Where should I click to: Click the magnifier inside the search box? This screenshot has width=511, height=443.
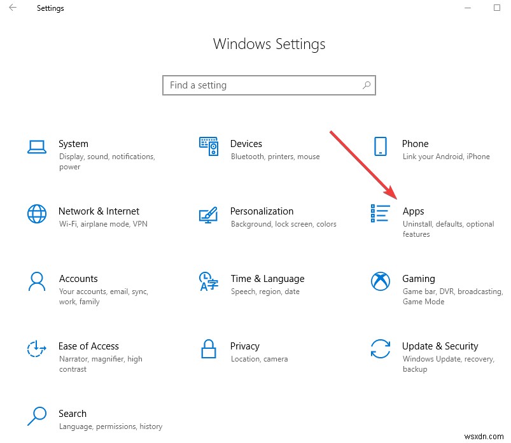click(366, 85)
